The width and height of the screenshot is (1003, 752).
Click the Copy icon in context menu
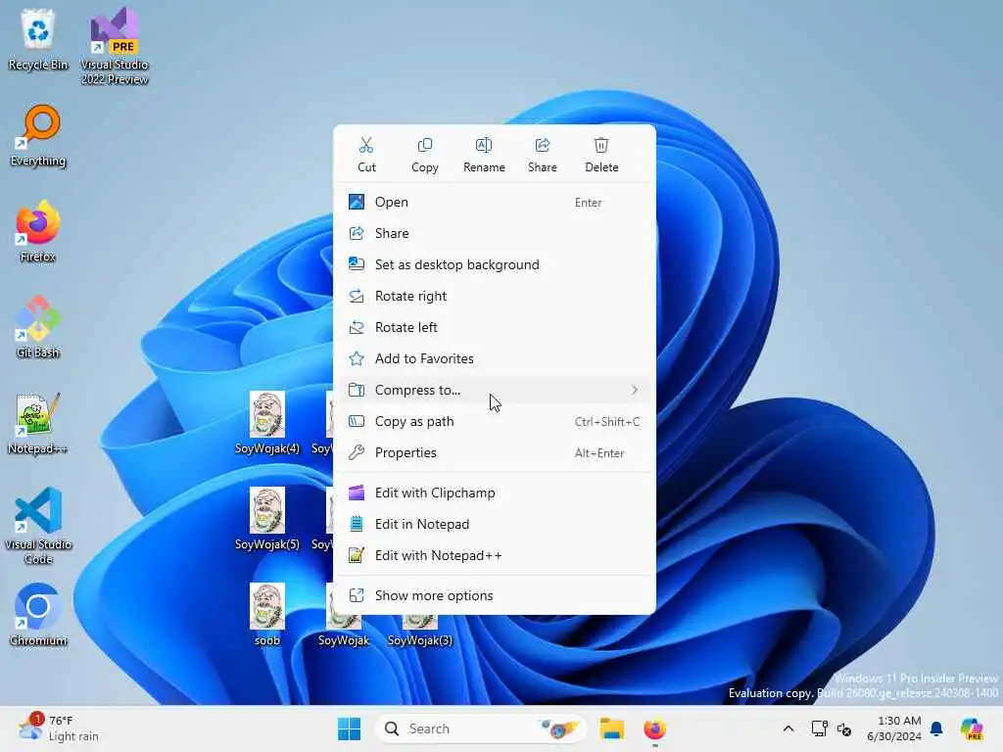[425, 145]
